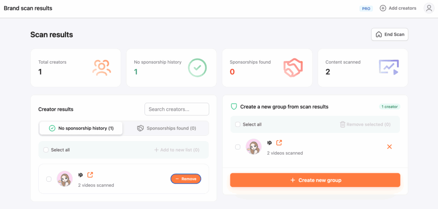Switch to Sponsorships found tab
Screen dimensions: 438x209
(166, 128)
